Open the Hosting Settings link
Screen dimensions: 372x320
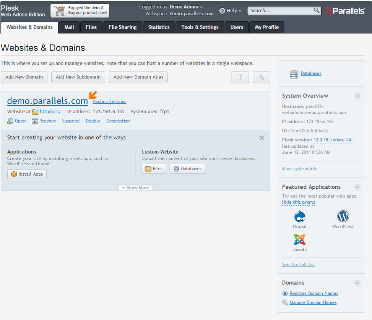point(109,101)
